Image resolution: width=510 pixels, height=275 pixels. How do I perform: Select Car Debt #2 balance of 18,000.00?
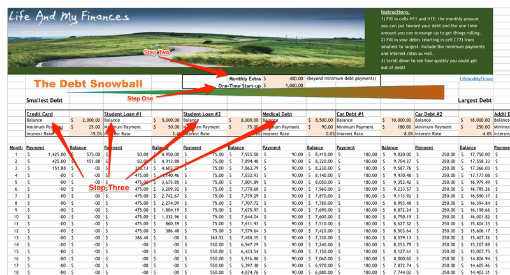click(x=477, y=120)
